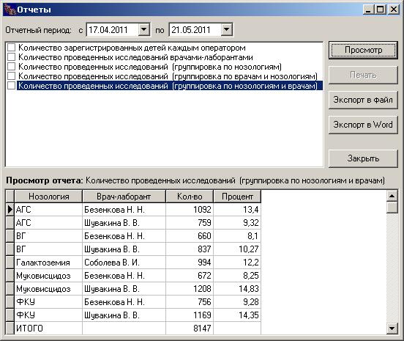Click the Кол-во column header

(190, 197)
